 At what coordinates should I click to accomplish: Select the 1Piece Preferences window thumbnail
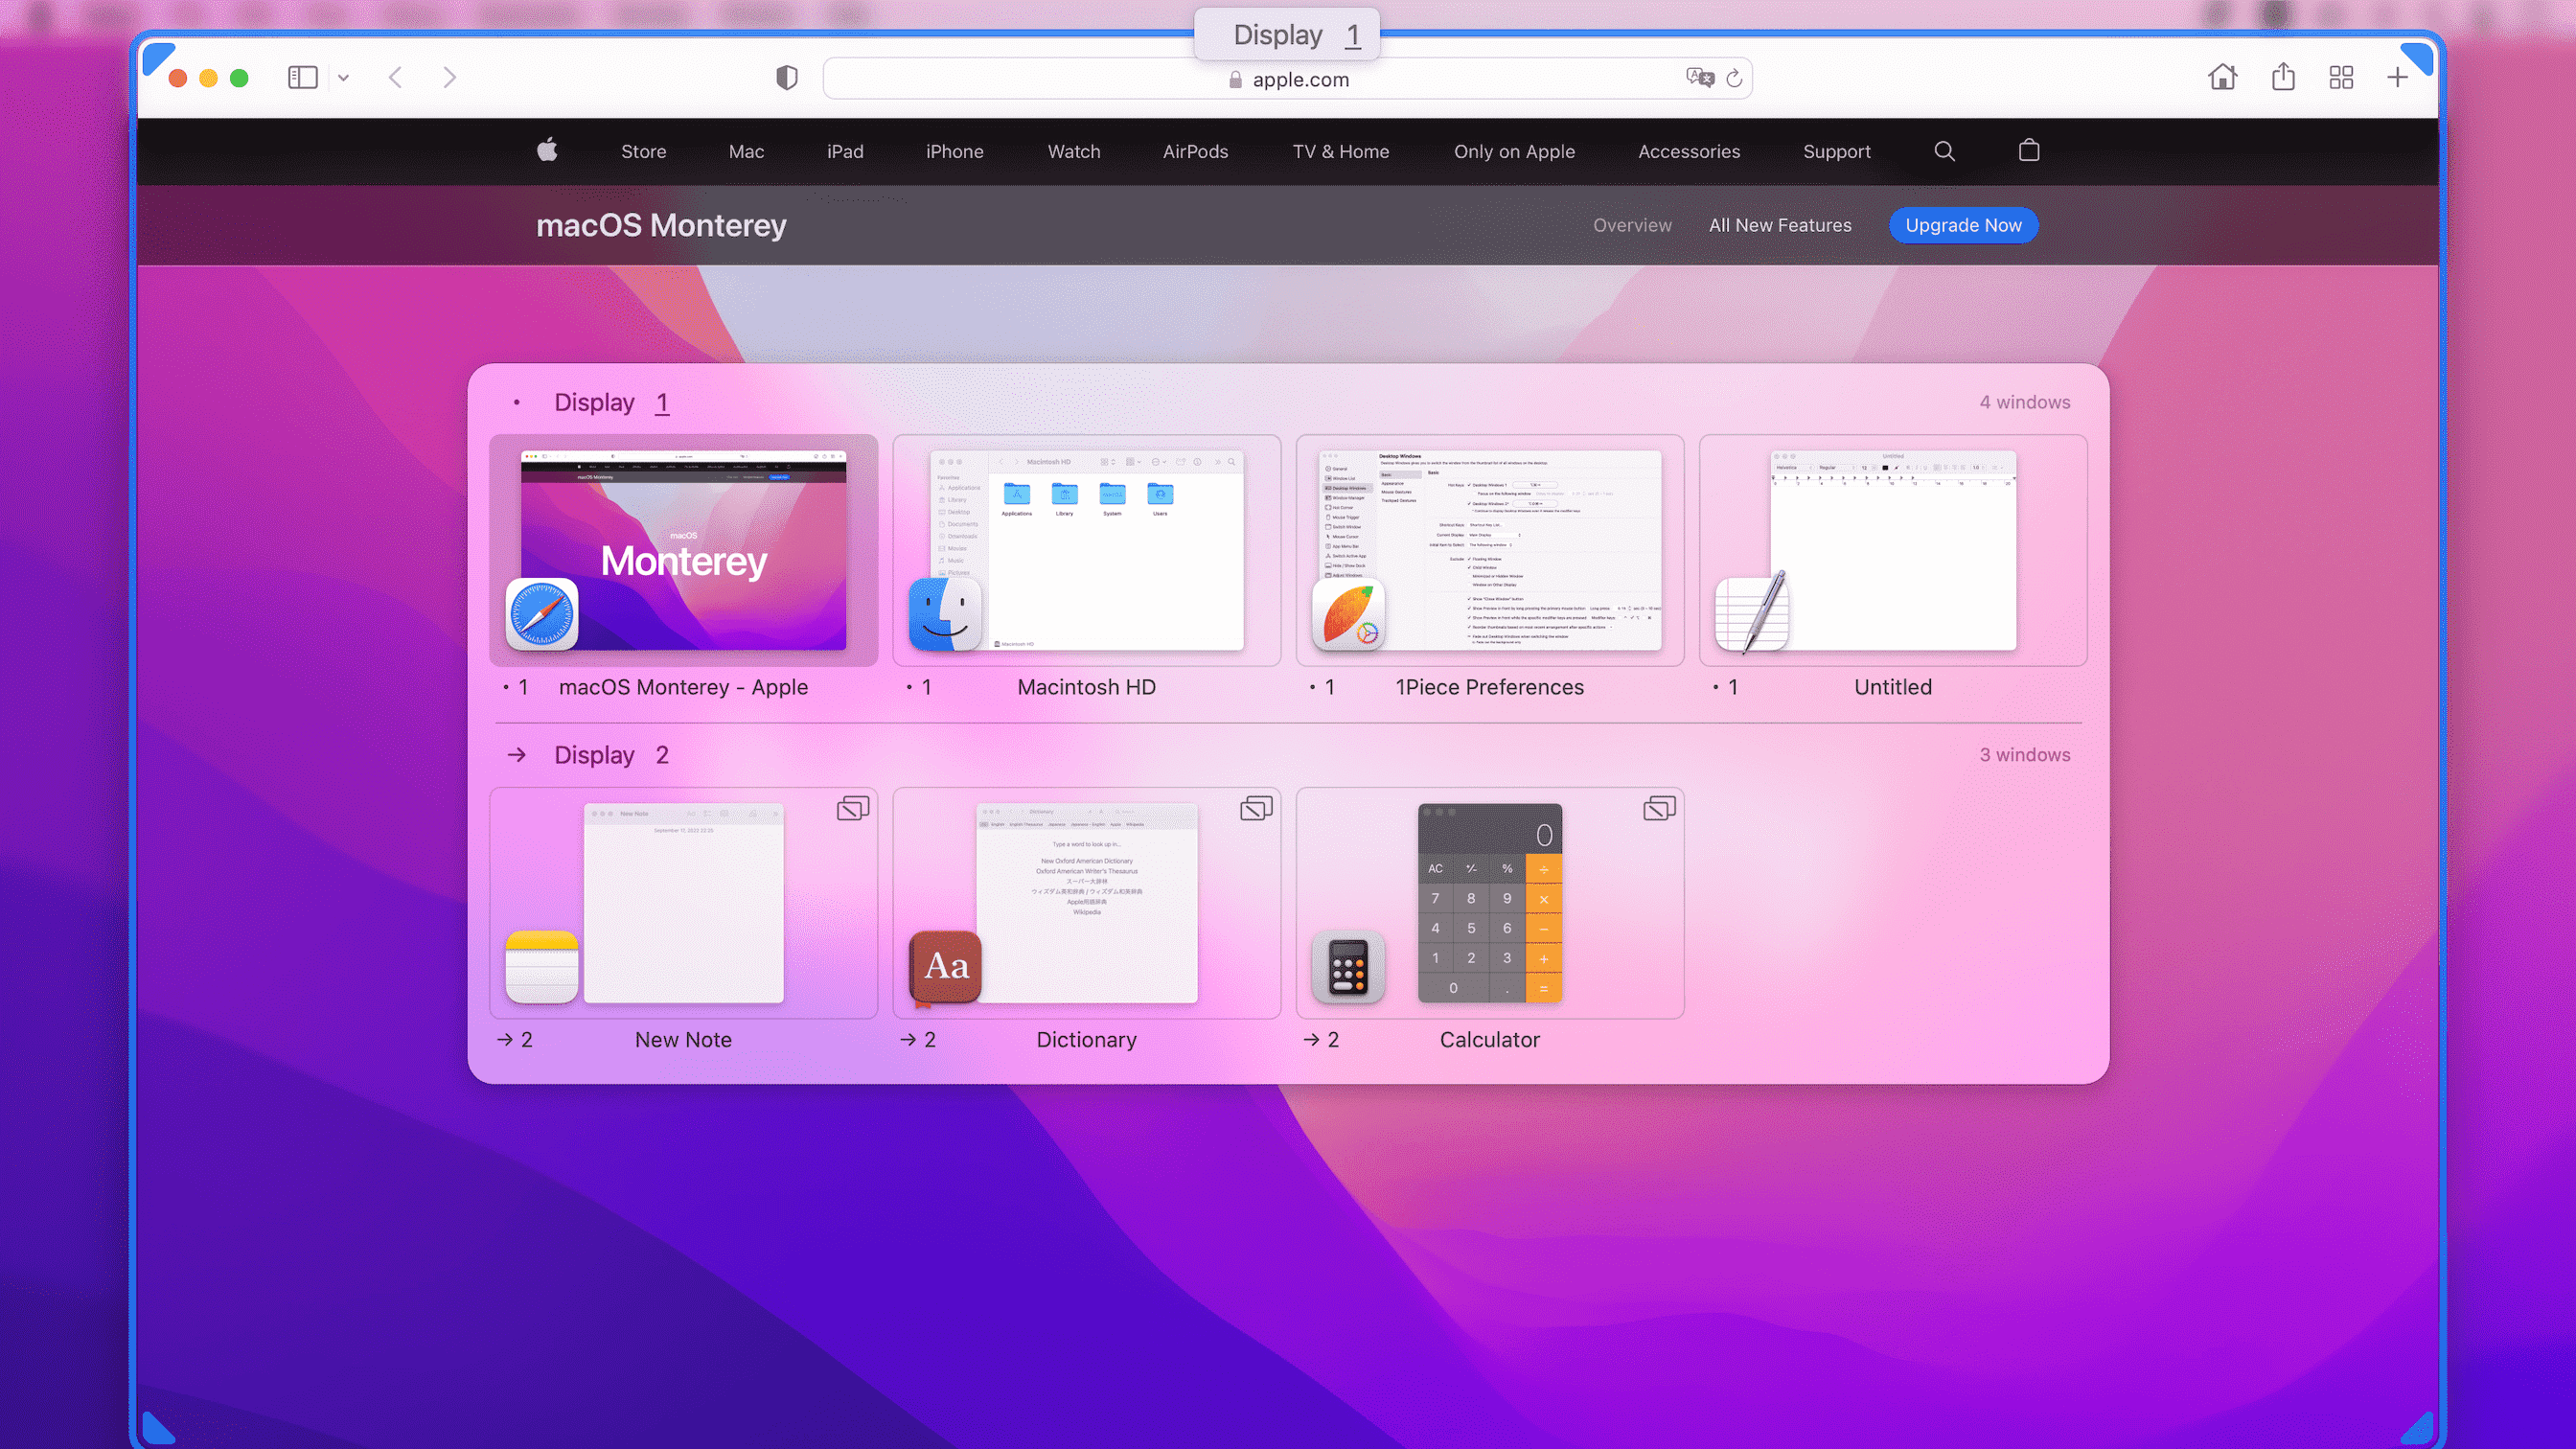pos(1490,550)
